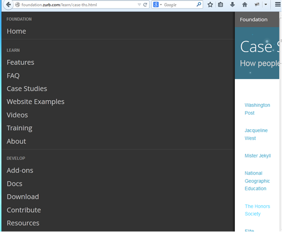Select Contribute menu item

[24, 210]
